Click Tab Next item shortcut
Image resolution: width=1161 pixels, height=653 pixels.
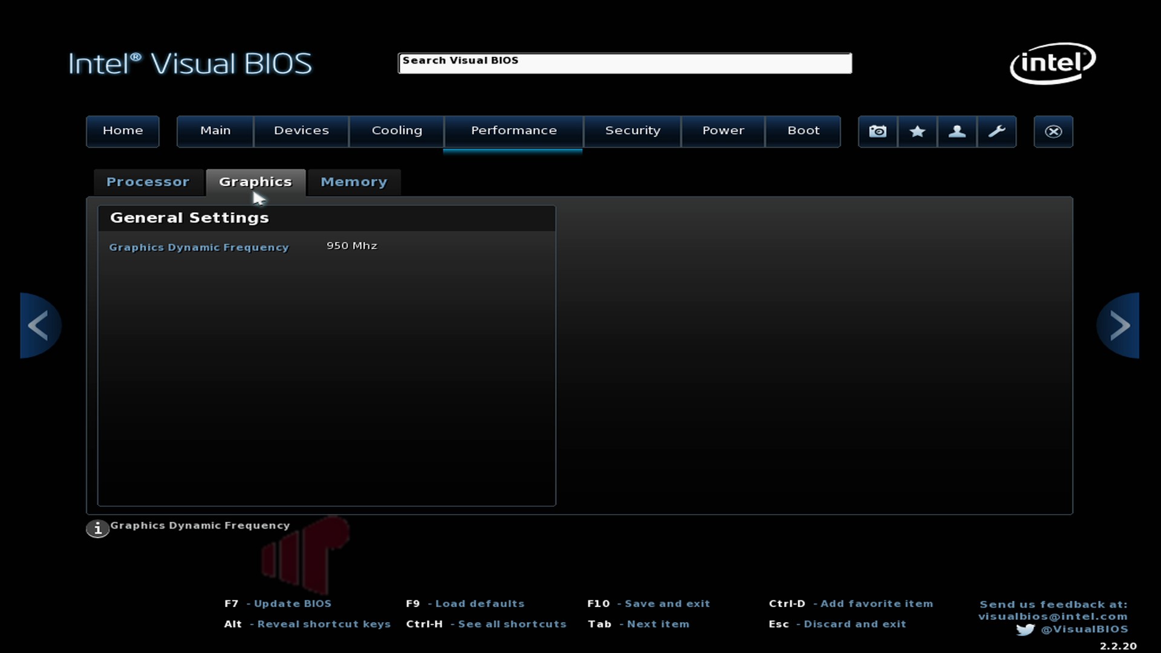tap(639, 624)
